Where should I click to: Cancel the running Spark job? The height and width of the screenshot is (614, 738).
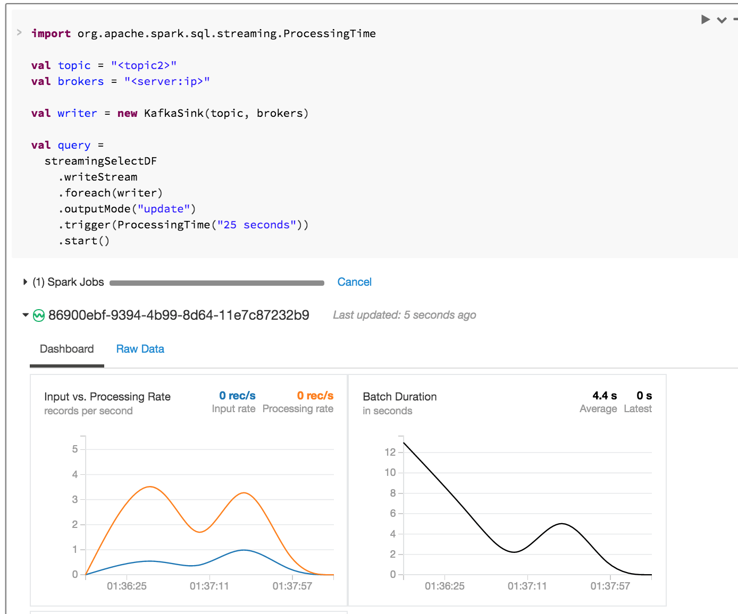click(354, 282)
